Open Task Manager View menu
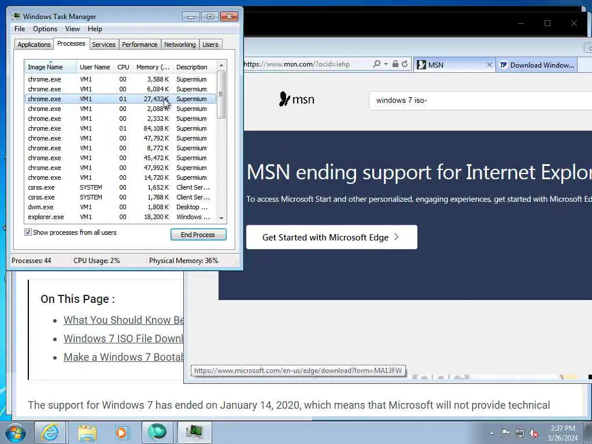The width and height of the screenshot is (592, 444). 72,29
